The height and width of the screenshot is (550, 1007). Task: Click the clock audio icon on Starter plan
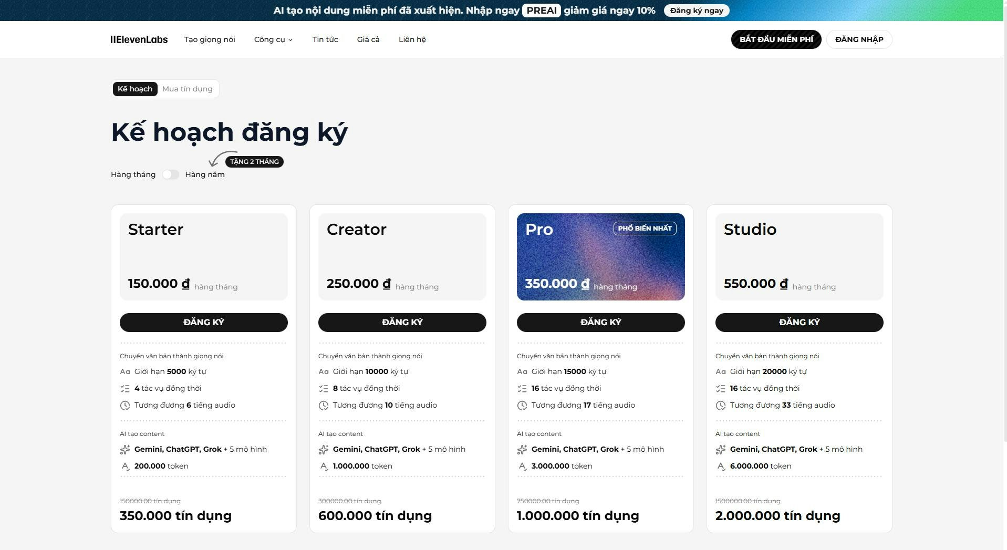point(125,405)
